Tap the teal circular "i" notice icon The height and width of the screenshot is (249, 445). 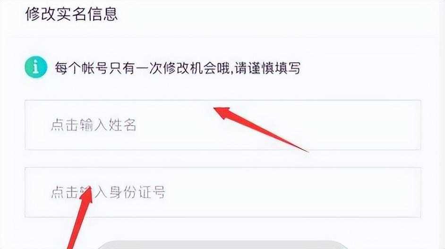[36, 67]
